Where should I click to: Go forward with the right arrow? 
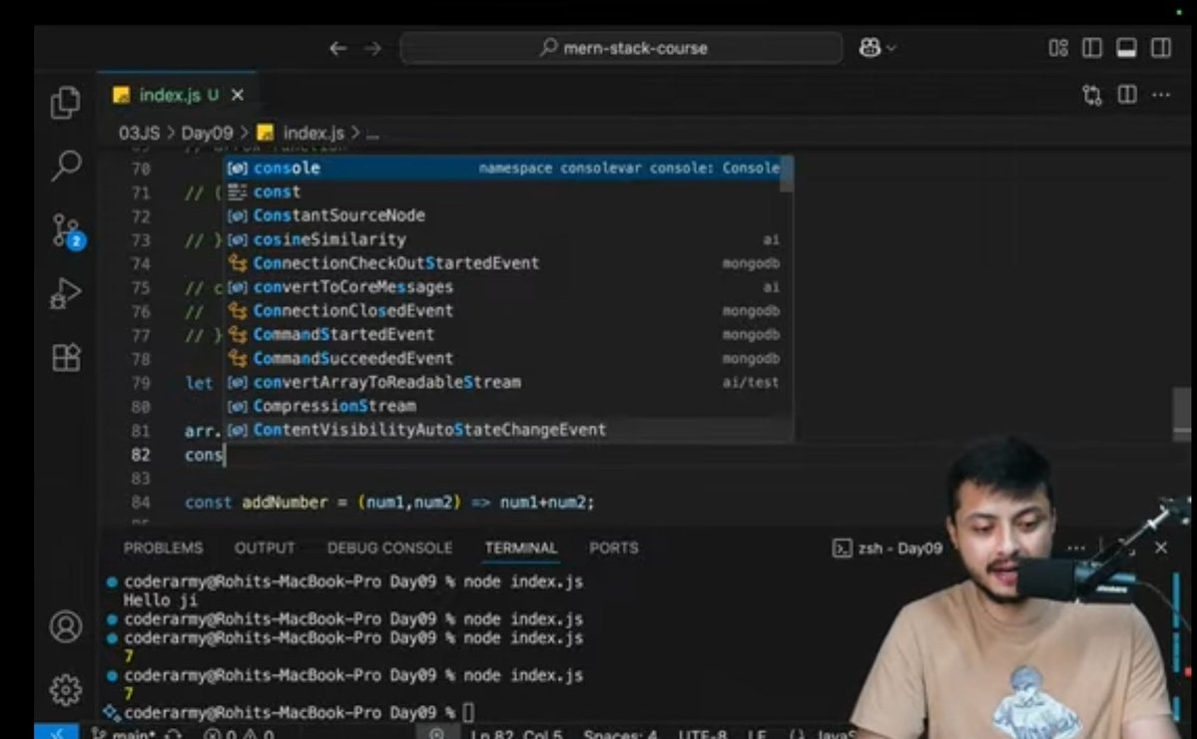(372, 48)
